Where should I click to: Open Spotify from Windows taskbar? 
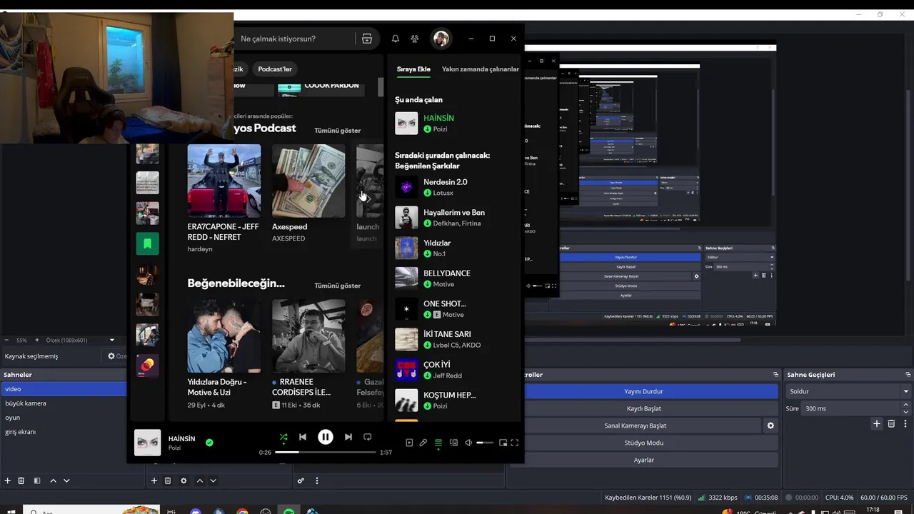coord(289,511)
